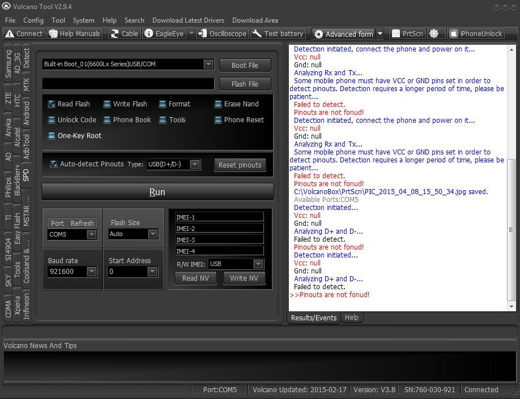The width and height of the screenshot is (520, 399).
Task: Select the Erase Nand checkbox
Action: click(218, 104)
